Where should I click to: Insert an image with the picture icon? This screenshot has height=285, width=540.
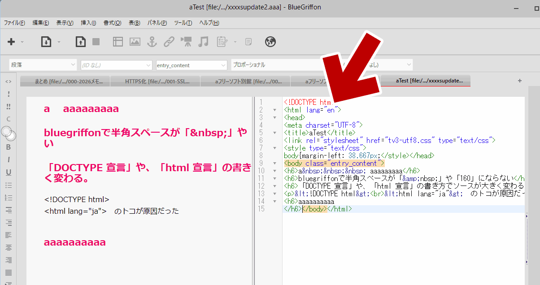click(135, 42)
